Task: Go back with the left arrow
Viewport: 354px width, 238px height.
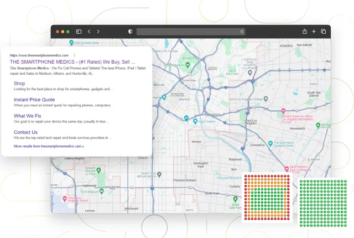Action: 89,32
